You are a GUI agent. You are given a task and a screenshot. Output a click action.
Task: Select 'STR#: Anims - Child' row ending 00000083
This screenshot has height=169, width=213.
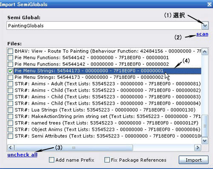107,97
